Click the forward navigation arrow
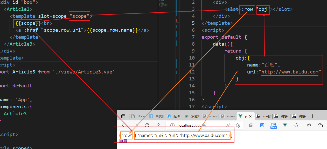327x149 pixels. click(135, 125)
